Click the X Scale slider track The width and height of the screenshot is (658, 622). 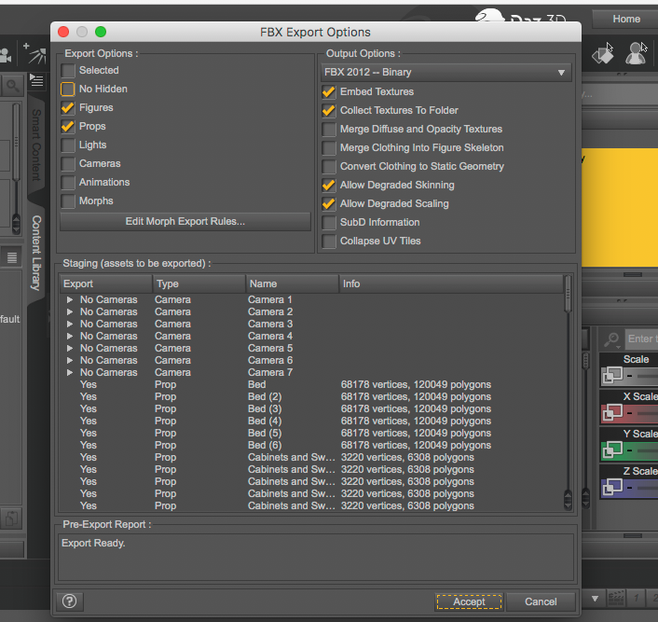pos(645,412)
